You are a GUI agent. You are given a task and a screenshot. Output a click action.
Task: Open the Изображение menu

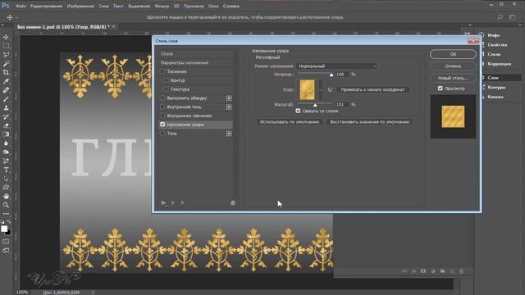[x=80, y=6]
